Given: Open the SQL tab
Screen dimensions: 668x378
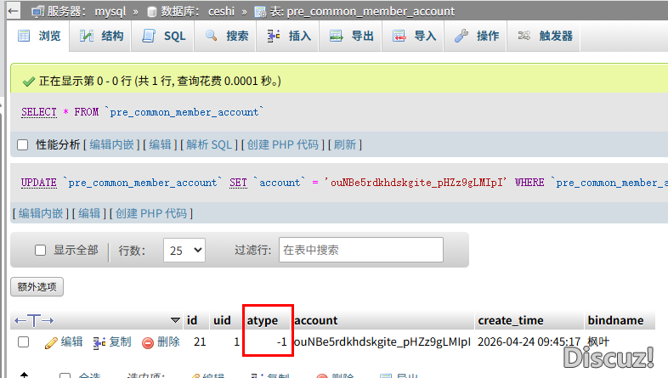Looking at the screenshot, I should pyautogui.click(x=164, y=36).
